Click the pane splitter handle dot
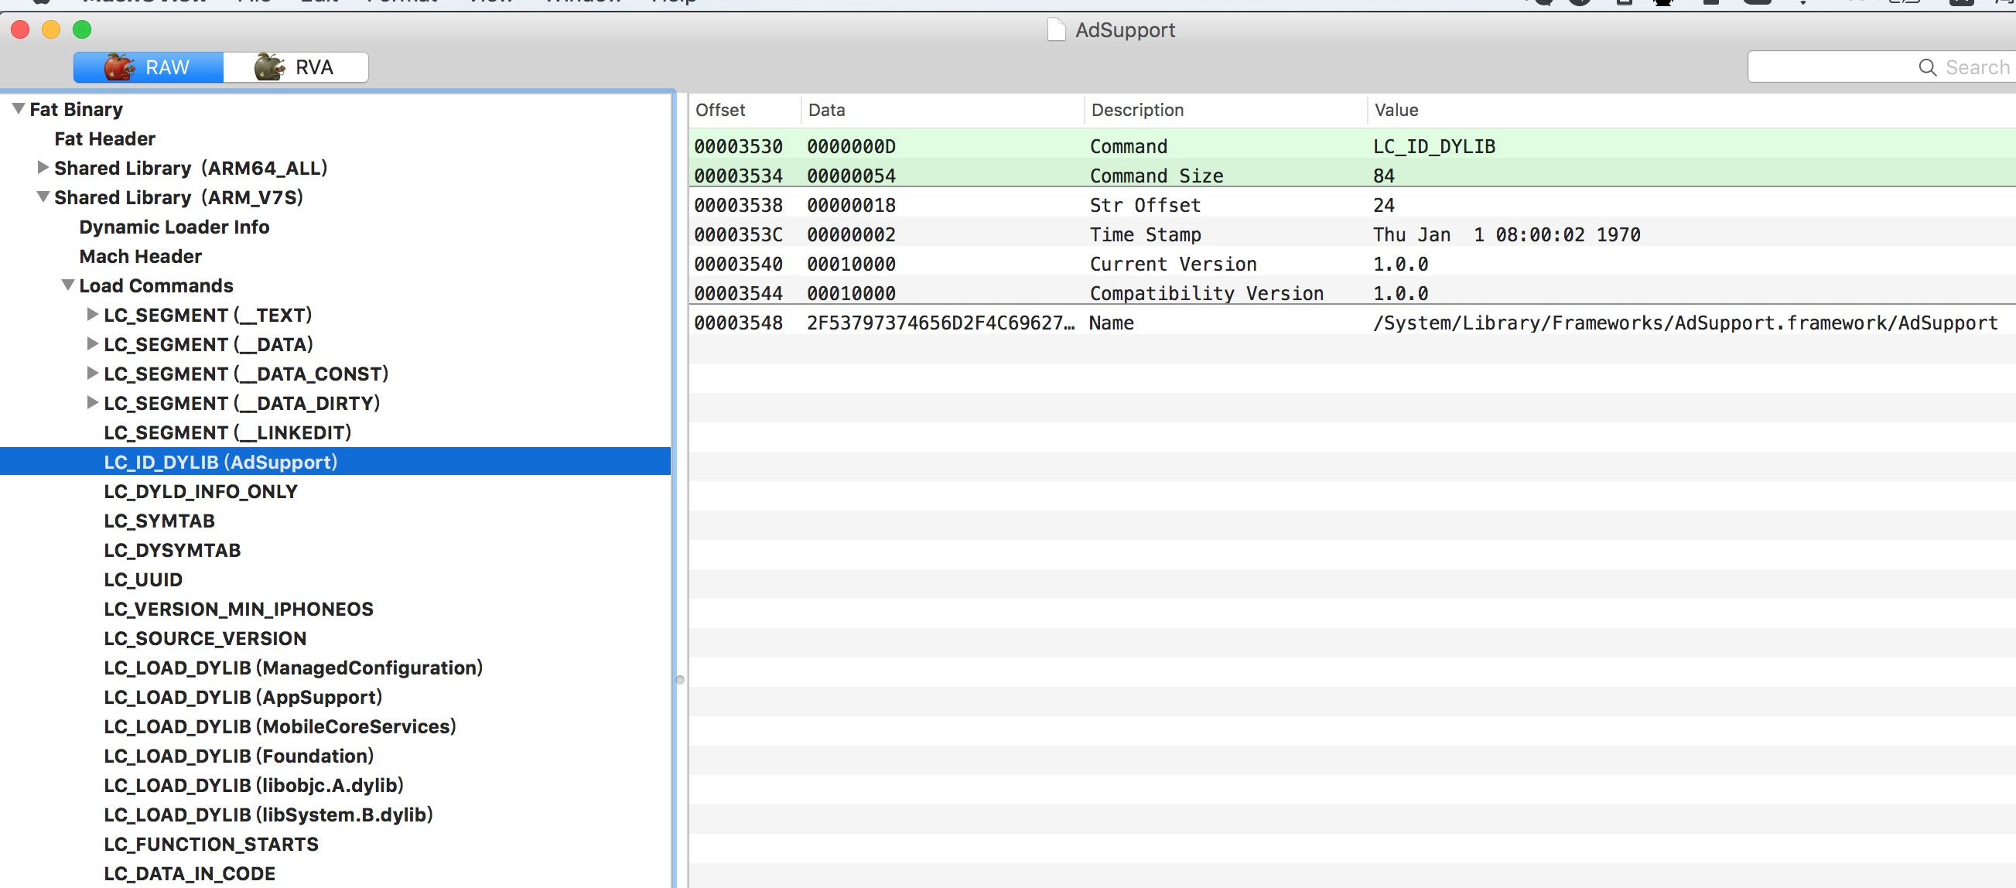The image size is (2016, 888). 679,680
